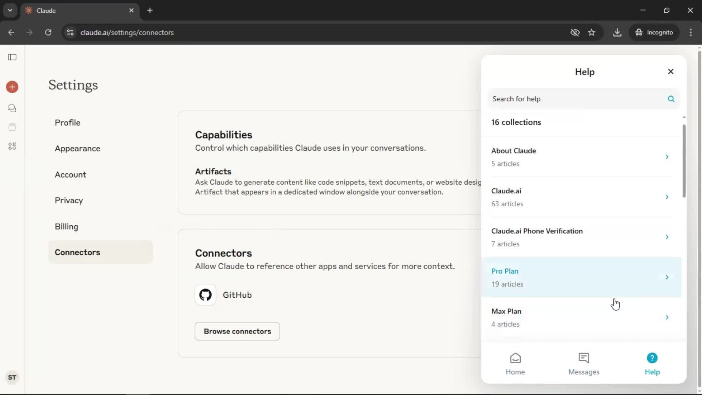Screen dimensions: 702x395
Task: Open the About Claude collection title
Action: click(513, 151)
